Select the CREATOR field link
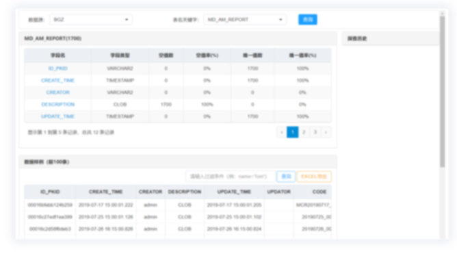Screen dimensions: 457x256 57,92
